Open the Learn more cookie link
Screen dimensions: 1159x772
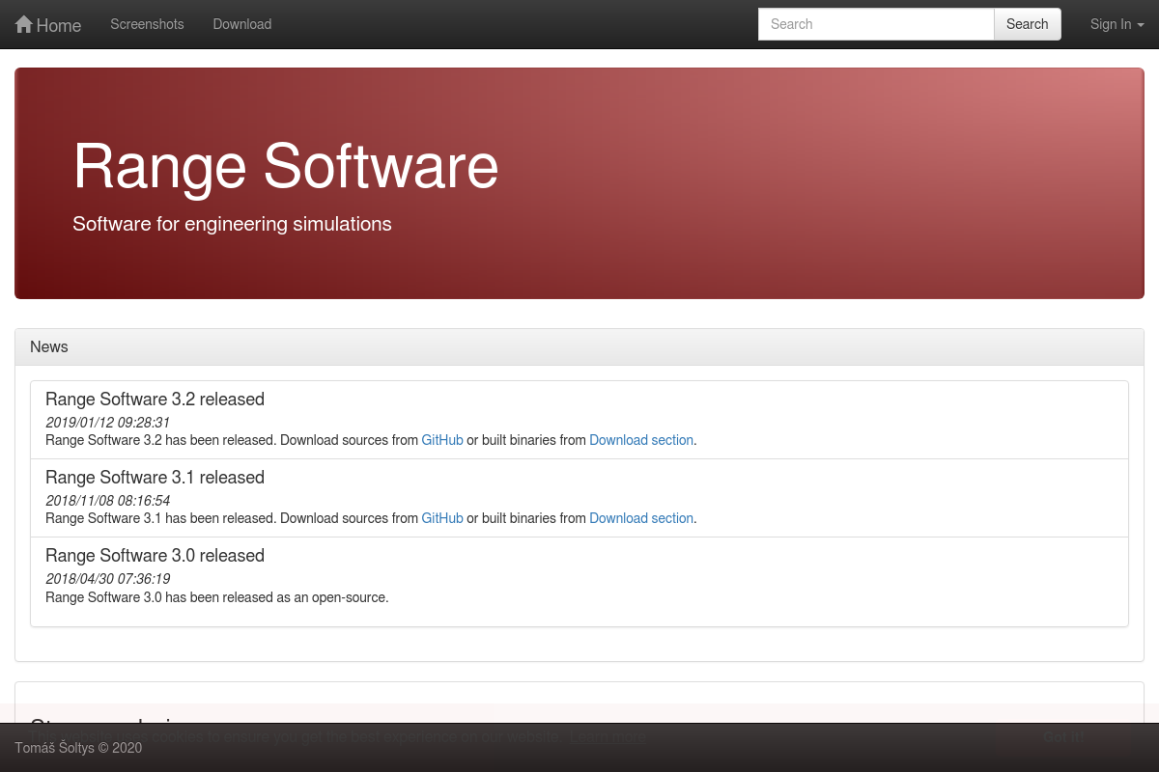click(x=607, y=737)
